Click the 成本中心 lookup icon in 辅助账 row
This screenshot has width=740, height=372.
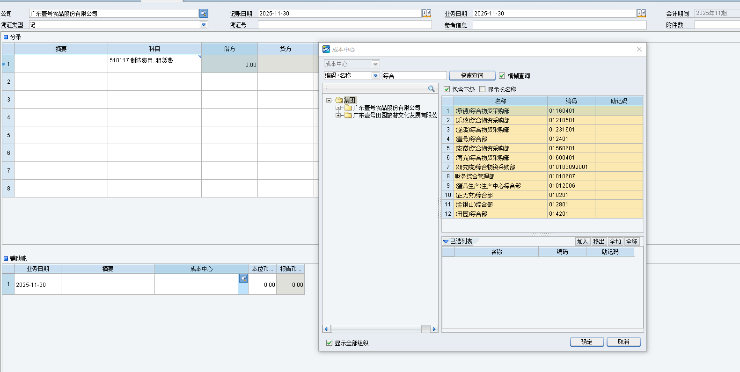(243, 278)
